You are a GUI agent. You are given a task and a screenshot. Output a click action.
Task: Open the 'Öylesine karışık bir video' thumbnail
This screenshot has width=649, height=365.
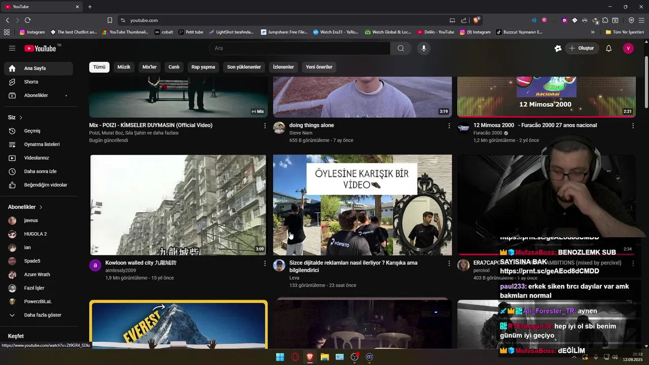coord(363,205)
